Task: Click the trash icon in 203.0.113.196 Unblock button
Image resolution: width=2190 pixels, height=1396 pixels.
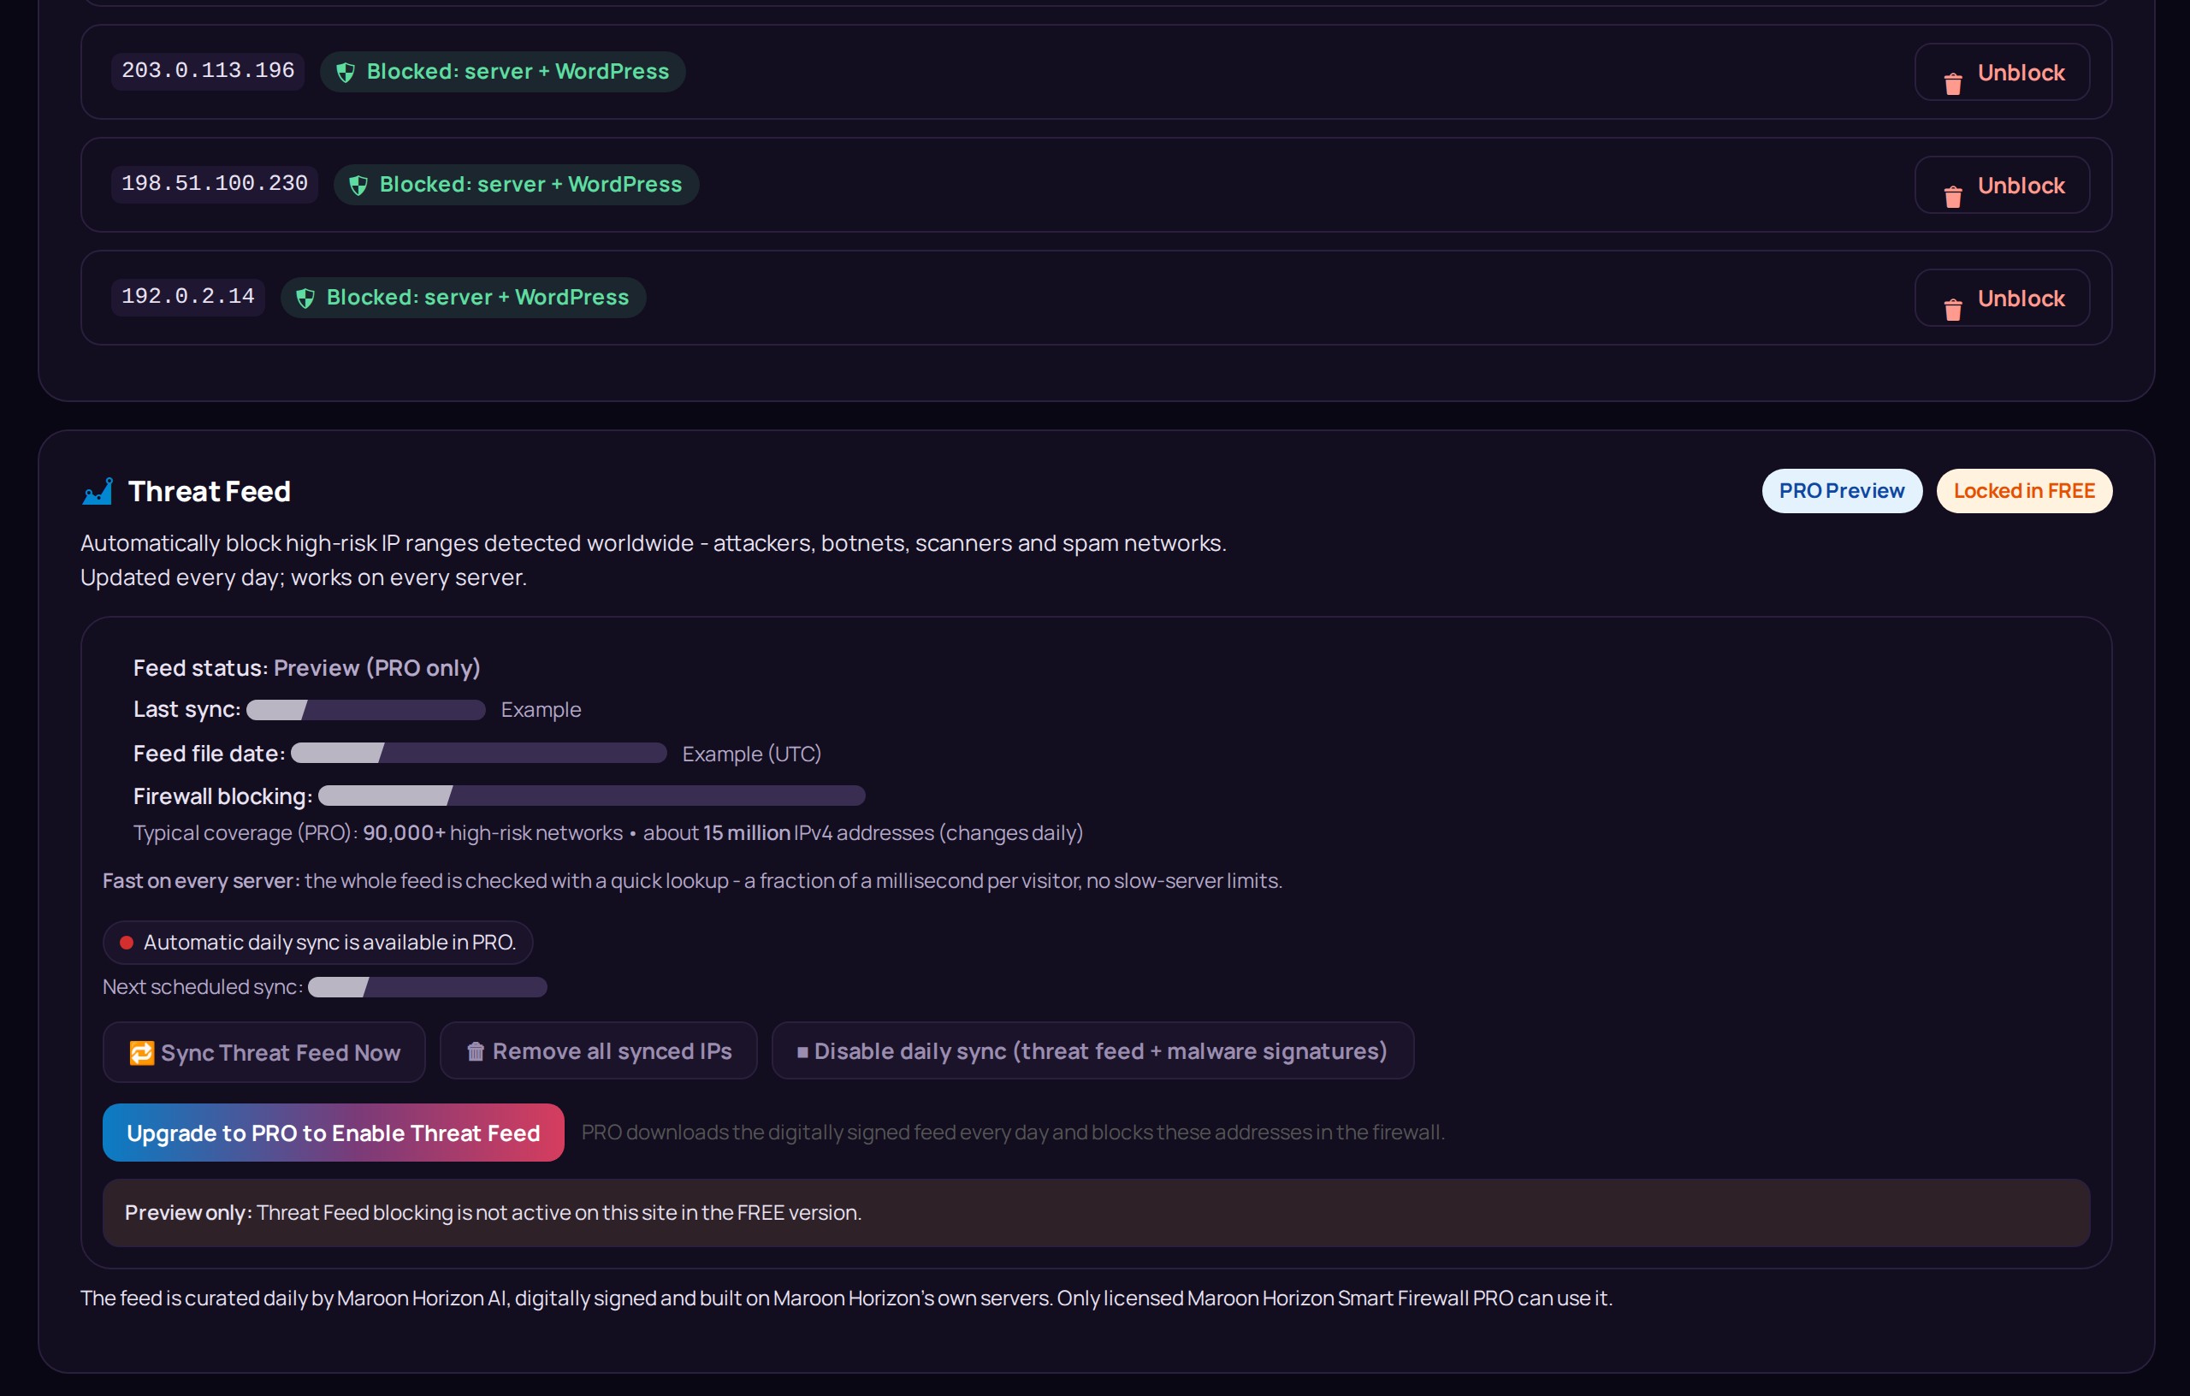Action: (x=1953, y=84)
